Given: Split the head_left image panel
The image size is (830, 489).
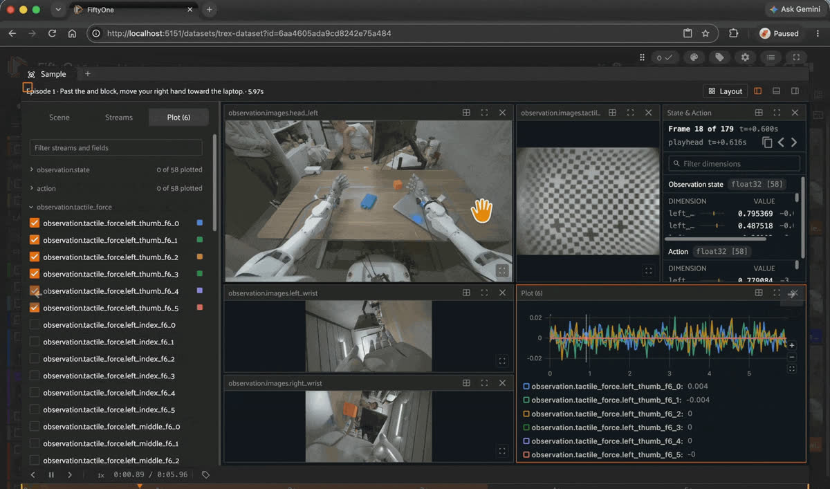Looking at the screenshot, I should click(x=466, y=112).
